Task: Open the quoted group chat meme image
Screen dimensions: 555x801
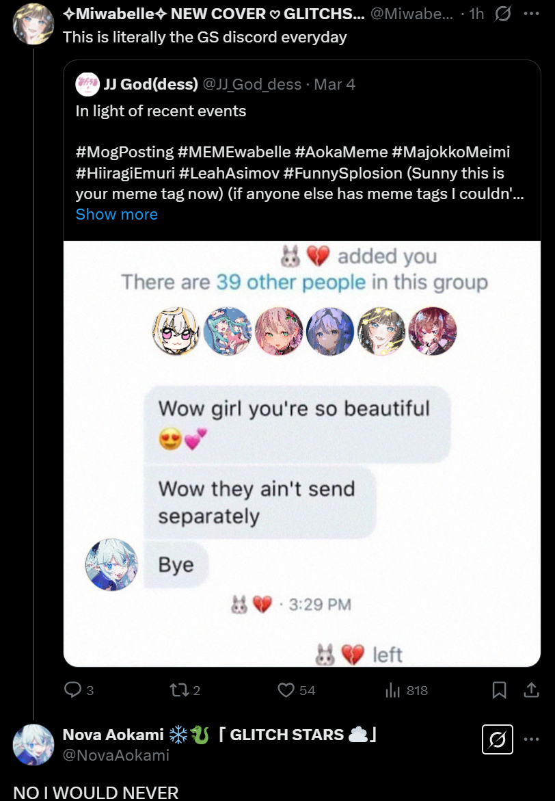Action: tap(301, 454)
